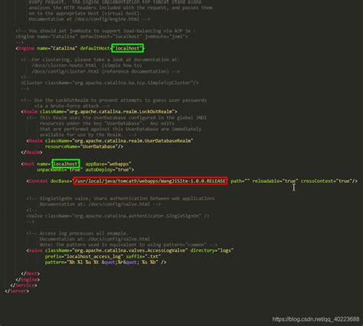The width and height of the screenshot is (363, 326).
Task: Click the closing </Service> tag
Action: pos(24,285)
